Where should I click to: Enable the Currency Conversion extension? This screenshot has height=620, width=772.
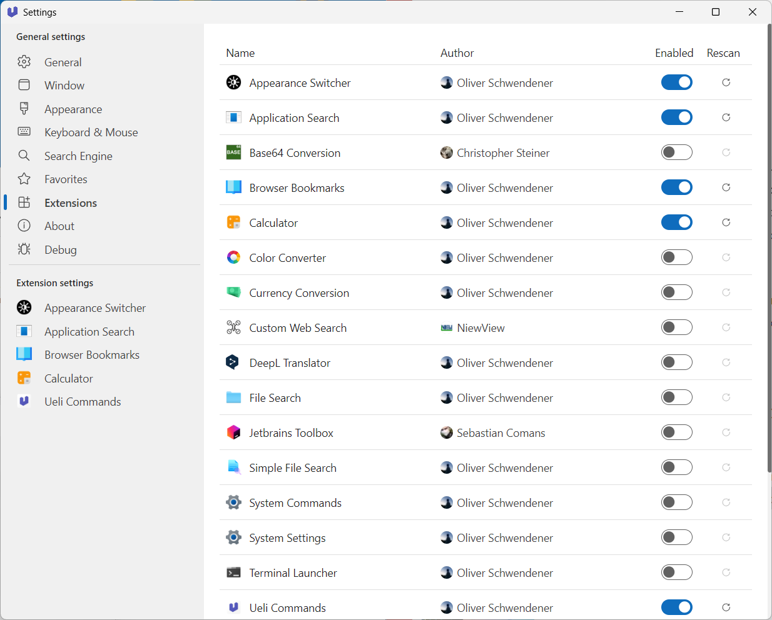point(676,292)
